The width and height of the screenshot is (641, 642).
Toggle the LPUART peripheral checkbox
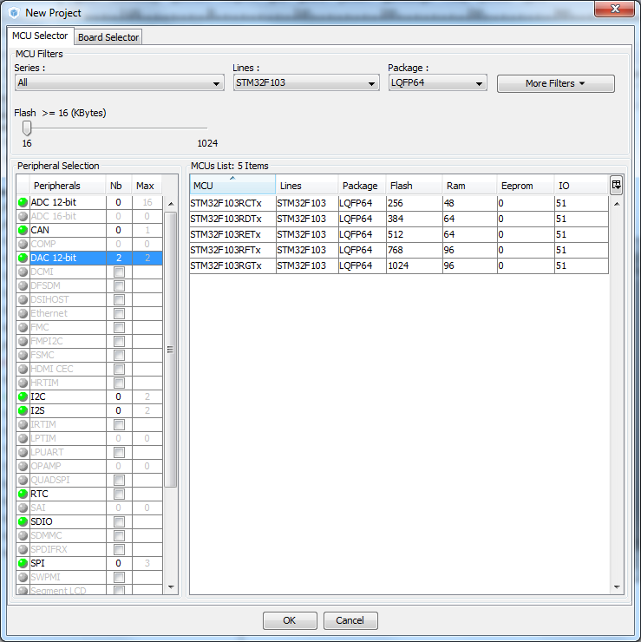pyautogui.click(x=119, y=452)
